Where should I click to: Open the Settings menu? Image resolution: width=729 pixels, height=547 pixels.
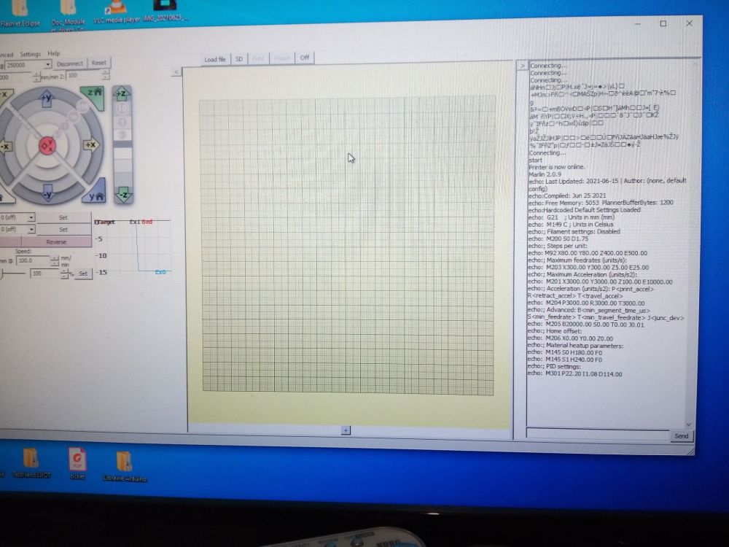30,54
